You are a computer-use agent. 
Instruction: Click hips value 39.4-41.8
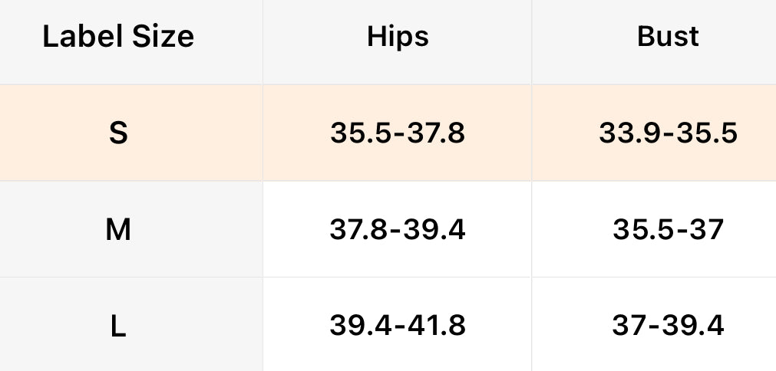point(398,326)
